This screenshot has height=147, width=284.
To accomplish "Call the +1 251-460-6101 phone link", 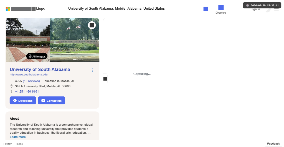I will [27, 91].
